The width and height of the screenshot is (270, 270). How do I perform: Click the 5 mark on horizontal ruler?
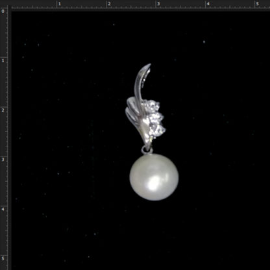(x=257, y=4)
